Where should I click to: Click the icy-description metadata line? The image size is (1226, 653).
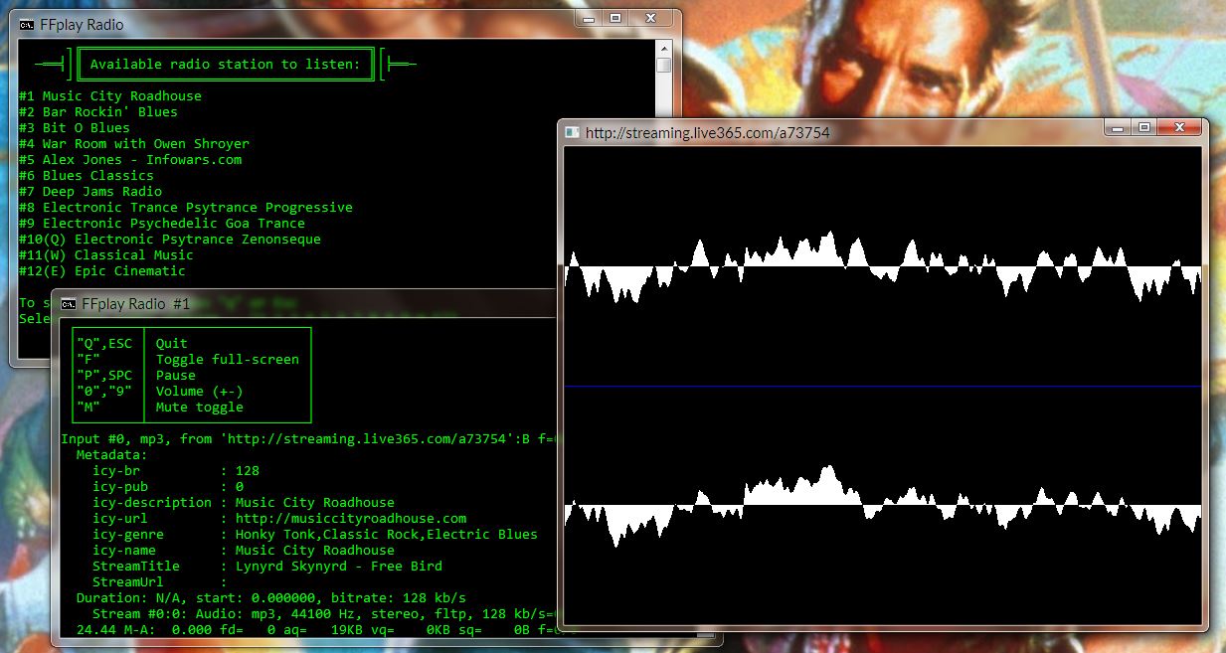coord(244,503)
